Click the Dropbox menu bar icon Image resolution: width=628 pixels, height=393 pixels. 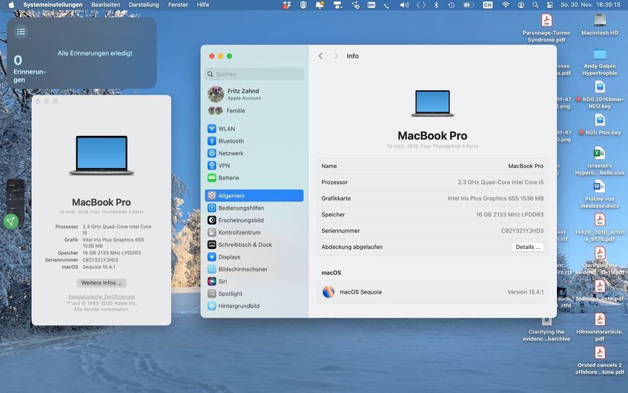pos(286,5)
